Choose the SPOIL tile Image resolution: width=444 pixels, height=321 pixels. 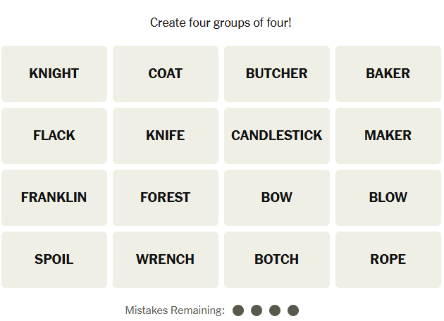pos(54,260)
